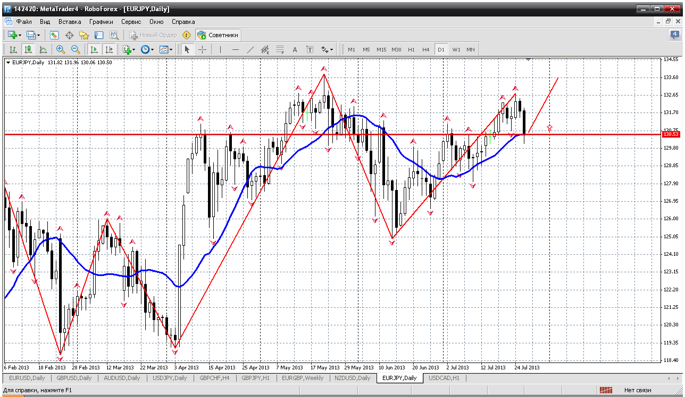Expand the Arrows tool dropdown arrow
This screenshot has height=397, width=685.
point(332,50)
